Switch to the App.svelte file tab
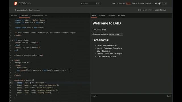Screen dimensions: 182x102 point(14,16)
